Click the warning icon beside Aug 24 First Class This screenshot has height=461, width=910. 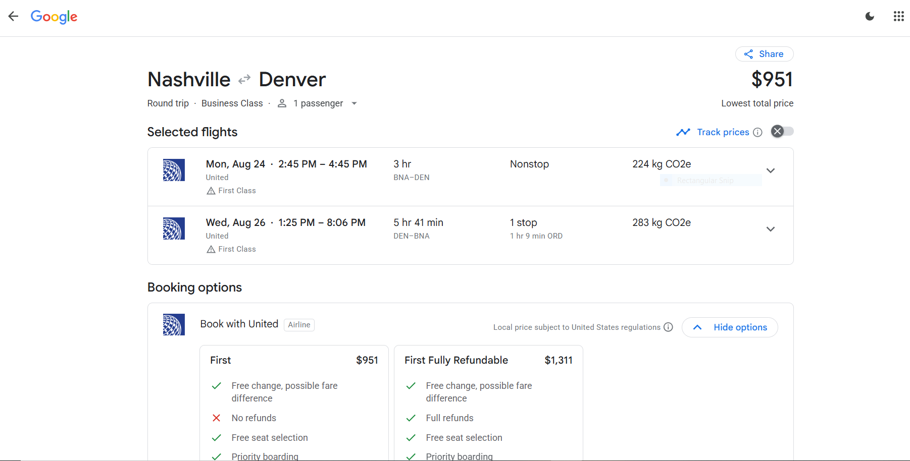211,191
